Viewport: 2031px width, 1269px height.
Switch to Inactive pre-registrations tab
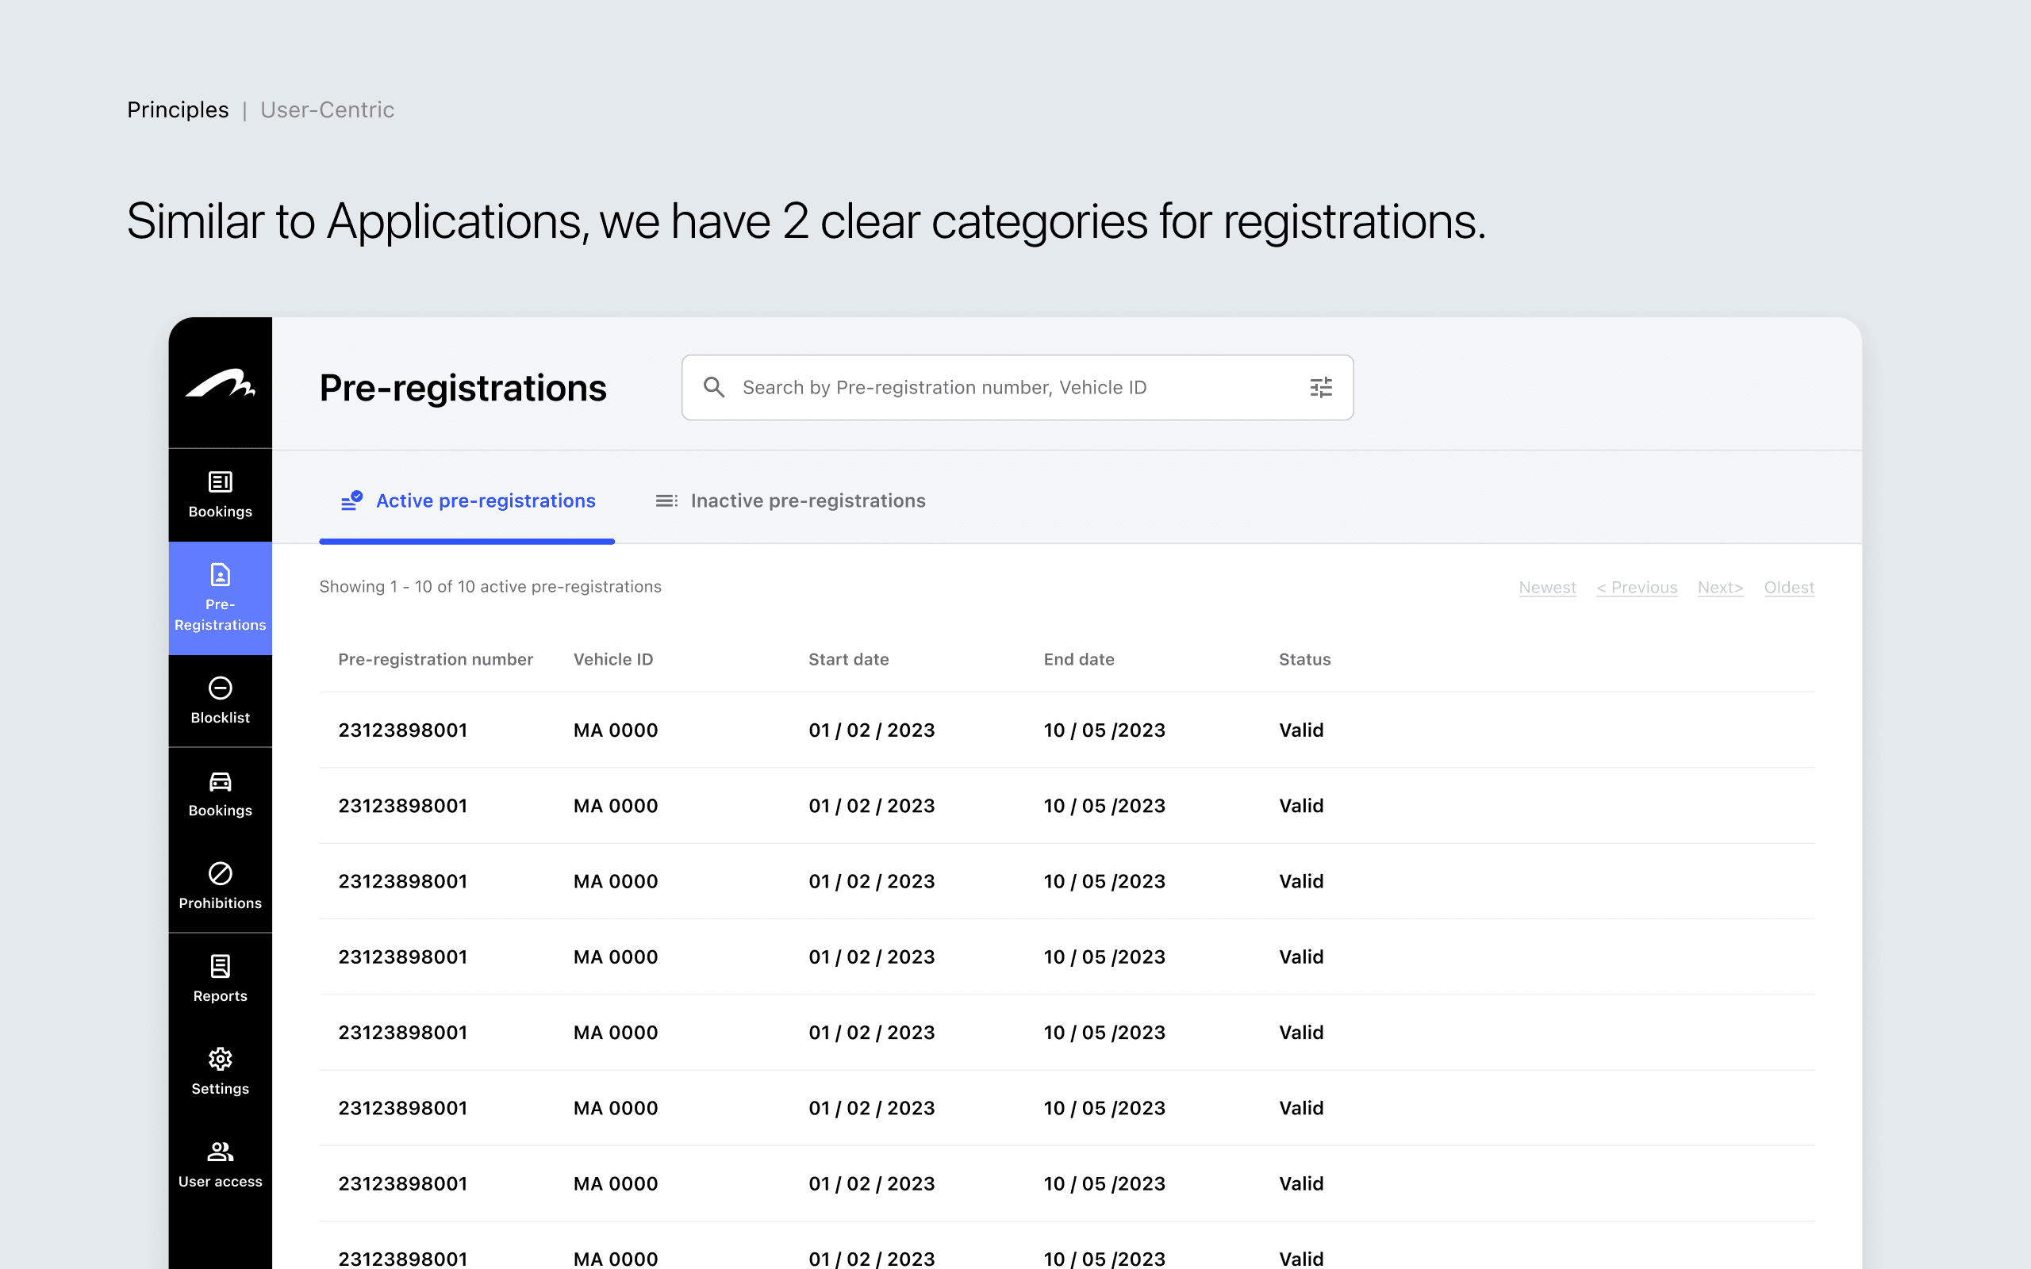tap(789, 501)
